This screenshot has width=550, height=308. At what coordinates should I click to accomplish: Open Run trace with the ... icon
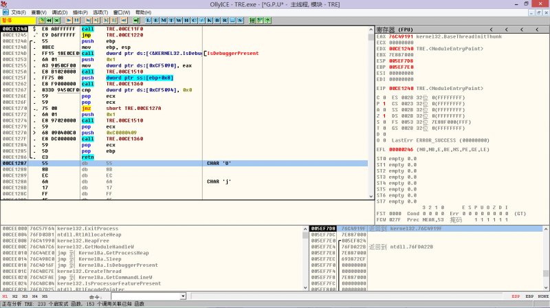[x=232, y=21]
